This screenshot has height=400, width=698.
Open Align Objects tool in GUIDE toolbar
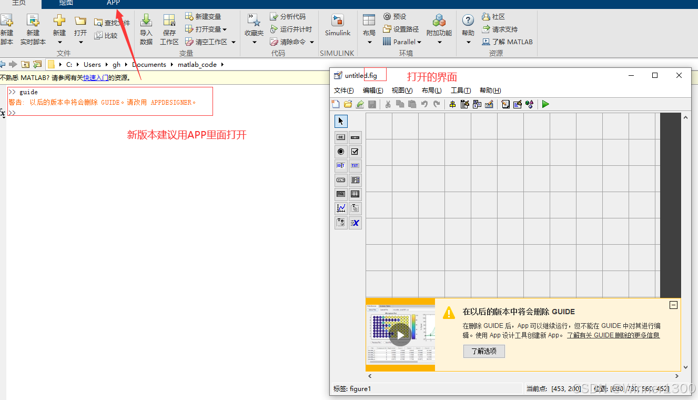point(452,104)
